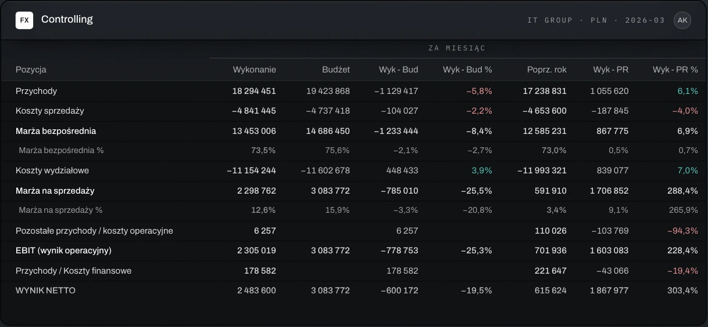Select the Marża na sprzedaży % row label

tap(60, 210)
